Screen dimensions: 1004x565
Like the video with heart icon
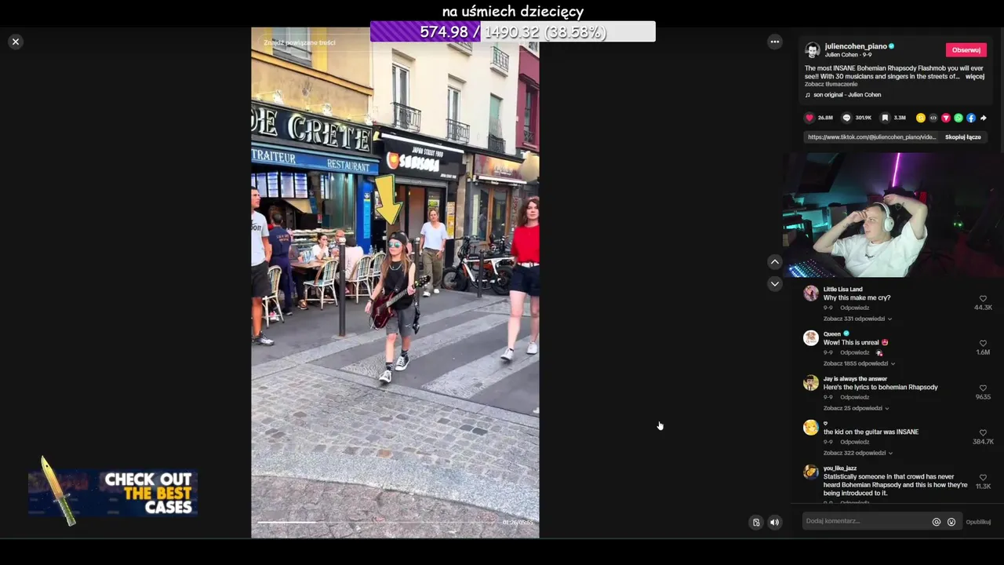pyautogui.click(x=809, y=118)
